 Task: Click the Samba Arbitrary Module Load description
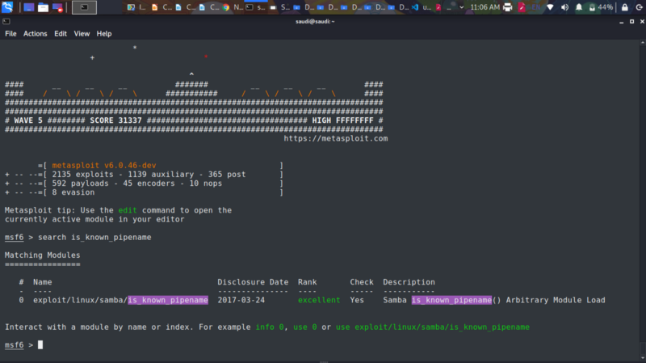[x=494, y=300]
